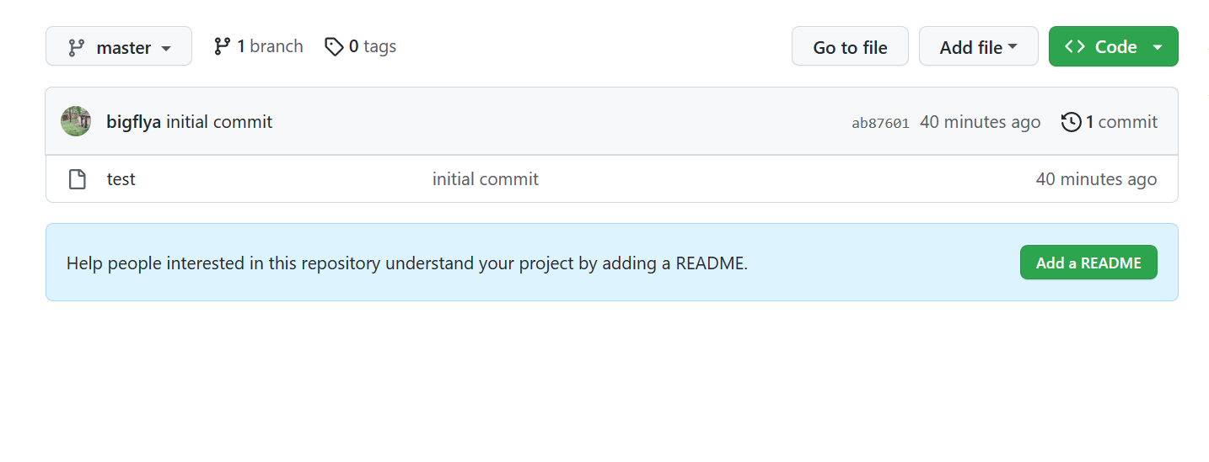Click the tag icon beside 0 tags

334,46
